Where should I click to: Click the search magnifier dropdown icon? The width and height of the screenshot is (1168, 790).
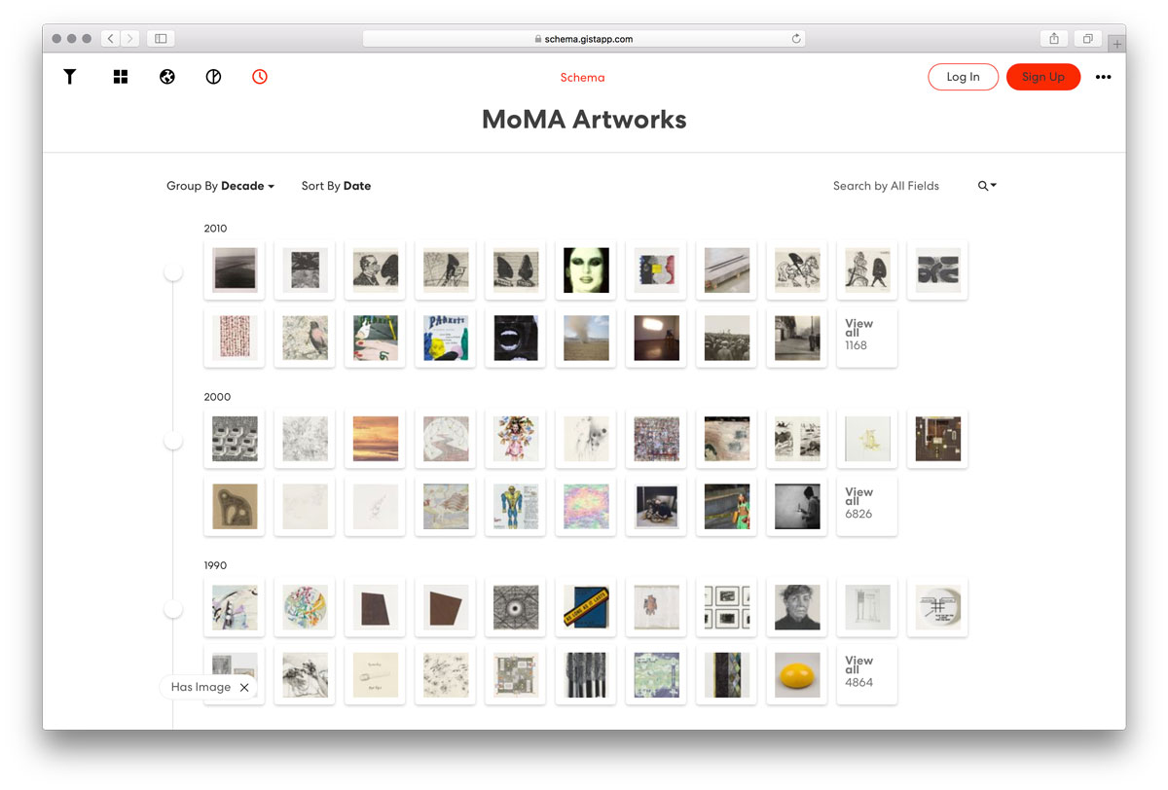coord(987,186)
